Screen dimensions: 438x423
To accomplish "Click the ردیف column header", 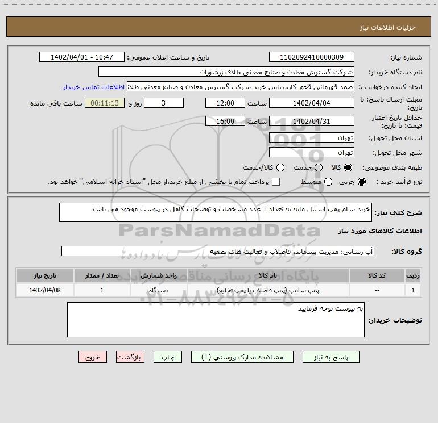I will click(413, 275).
